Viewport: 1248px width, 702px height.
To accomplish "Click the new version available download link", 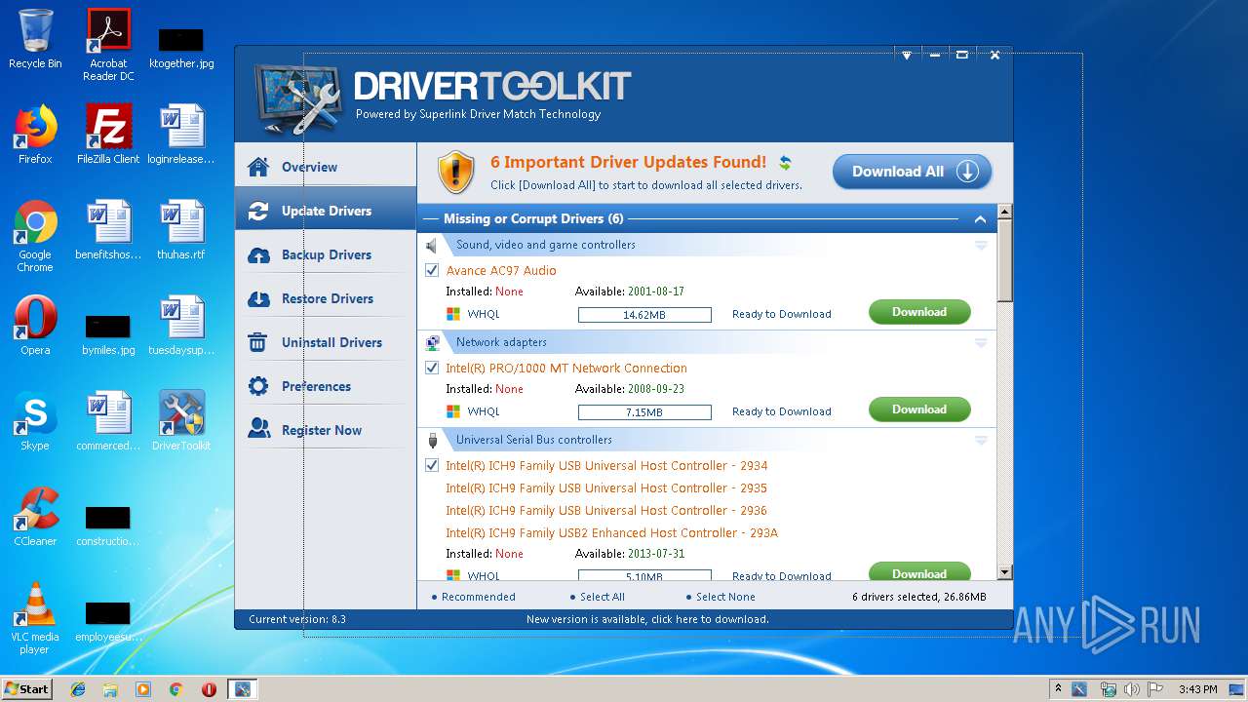I will [x=647, y=619].
